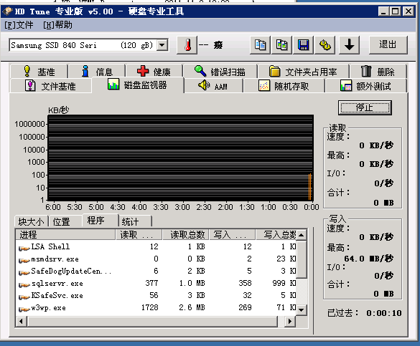
Task: Click the speaker icon on AAM tab
Action: click(204, 85)
